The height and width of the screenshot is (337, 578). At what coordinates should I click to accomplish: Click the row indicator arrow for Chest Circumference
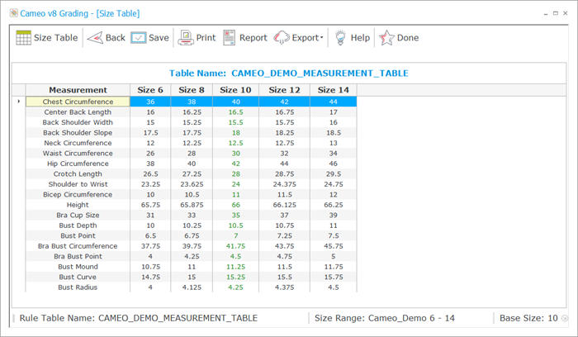coord(19,102)
